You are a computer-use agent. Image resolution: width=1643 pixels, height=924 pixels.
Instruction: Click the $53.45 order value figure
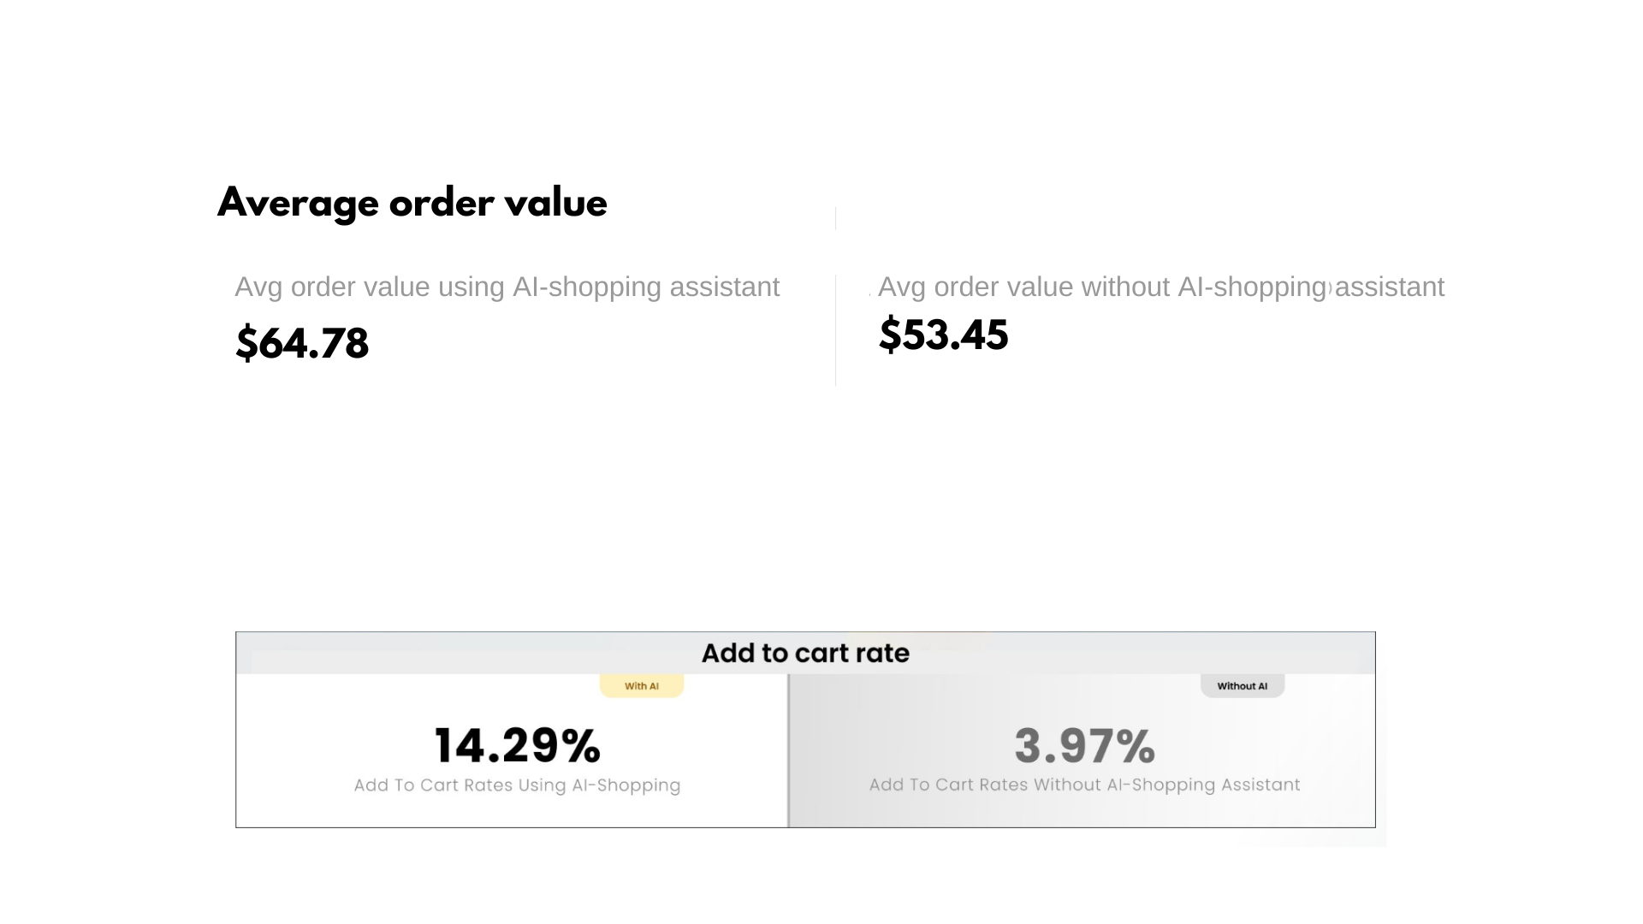[x=943, y=335]
